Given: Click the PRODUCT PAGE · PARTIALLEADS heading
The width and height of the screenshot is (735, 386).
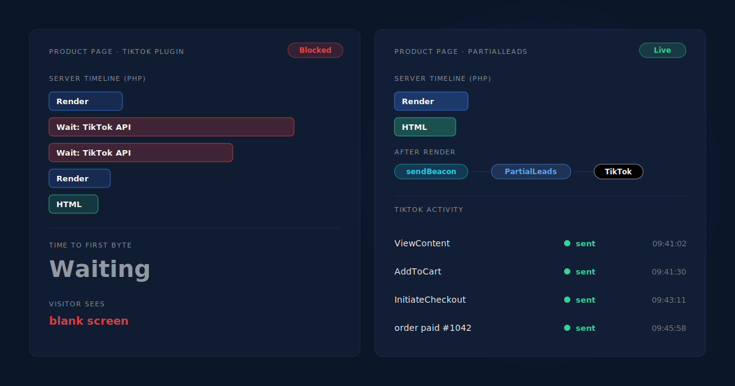Looking at the screenshot, I should (x=461, y=51).
